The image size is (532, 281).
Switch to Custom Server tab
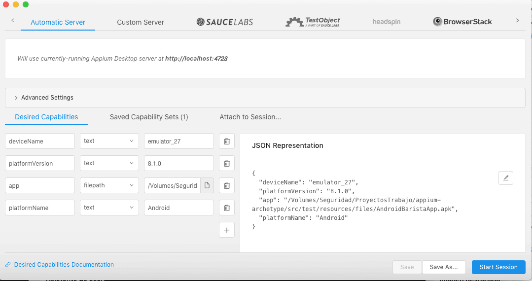(141, 22)
